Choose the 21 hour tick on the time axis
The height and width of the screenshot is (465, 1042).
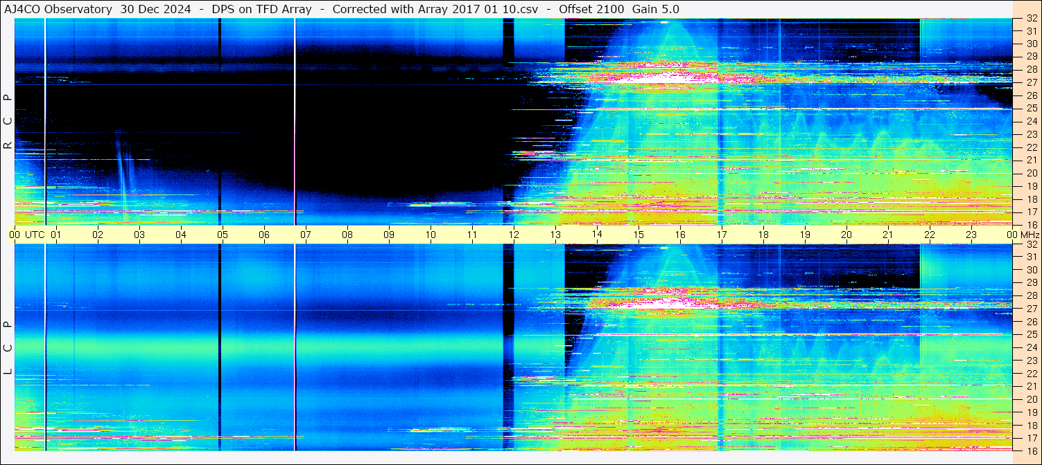point(888,235)
